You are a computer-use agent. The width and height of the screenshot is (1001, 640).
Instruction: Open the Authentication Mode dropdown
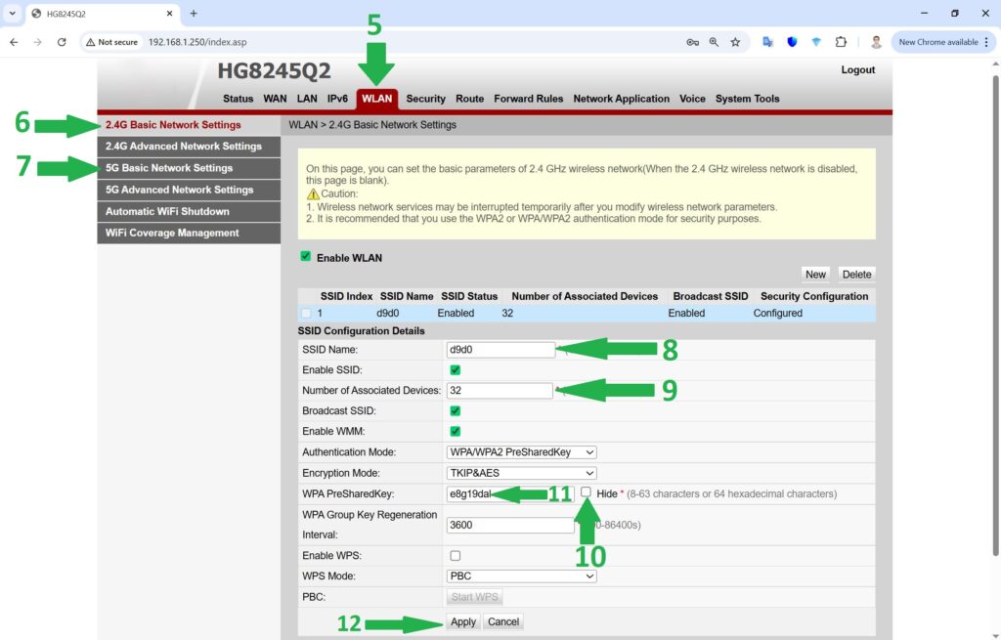point(521,452)
